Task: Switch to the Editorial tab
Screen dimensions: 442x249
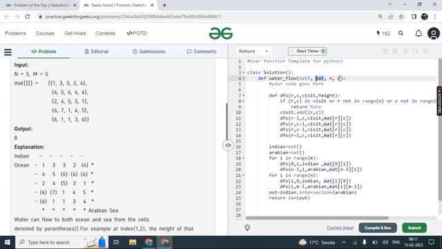Action: pyautogui.click(x=97, y=51)
